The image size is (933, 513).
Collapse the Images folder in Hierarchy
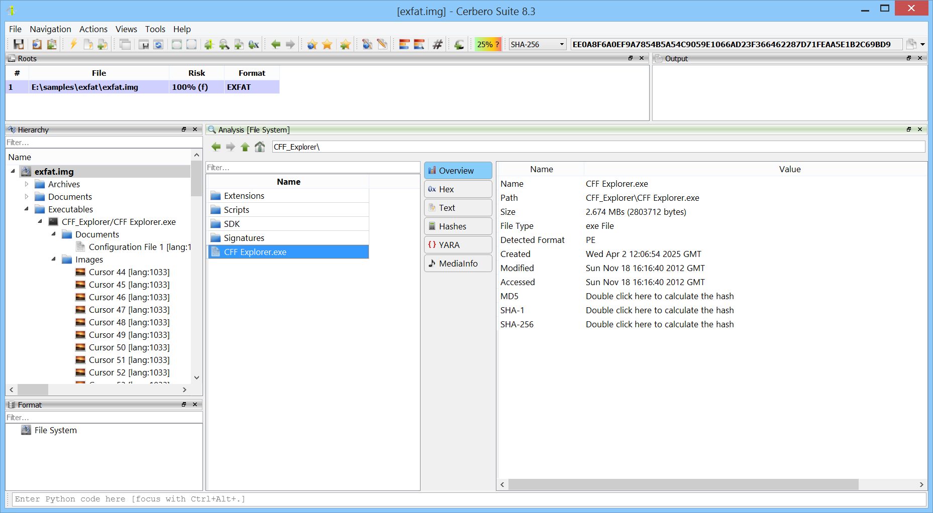click(54, 260)
